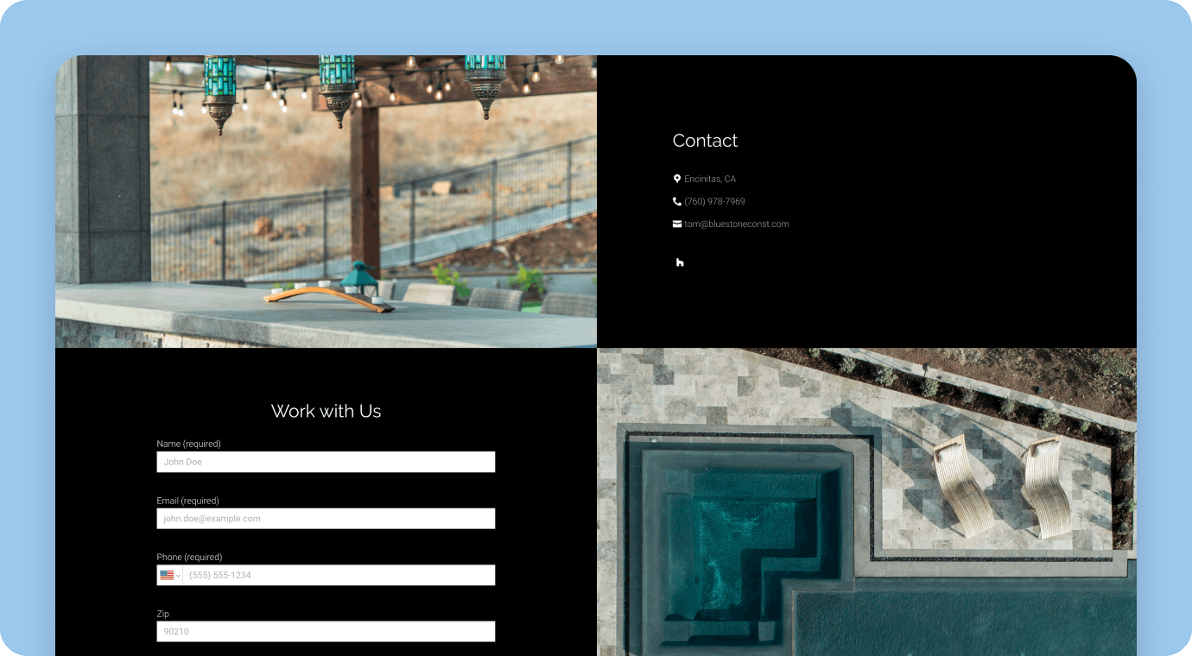Image resolution: width=1192 pixels, height=656 pixels.
Task: Open the Houzz social icon
Action: click(x=680, y=262)
